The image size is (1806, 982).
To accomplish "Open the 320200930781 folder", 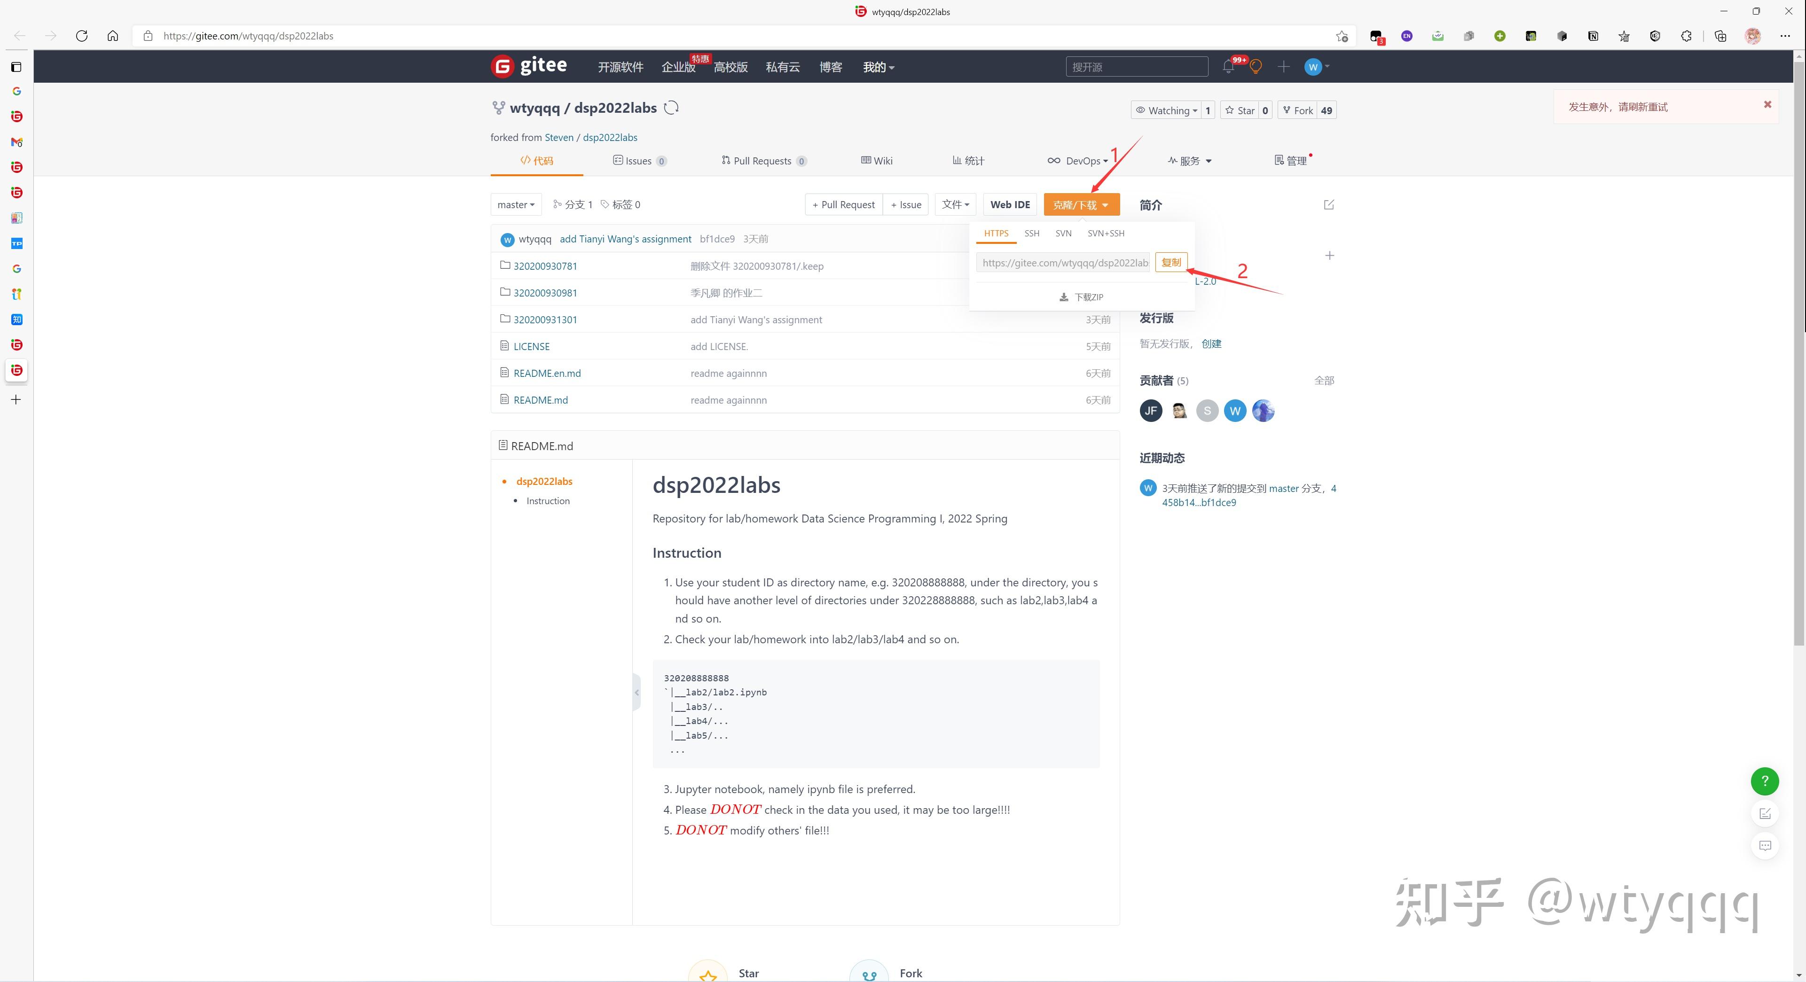I will click(545, 266).
